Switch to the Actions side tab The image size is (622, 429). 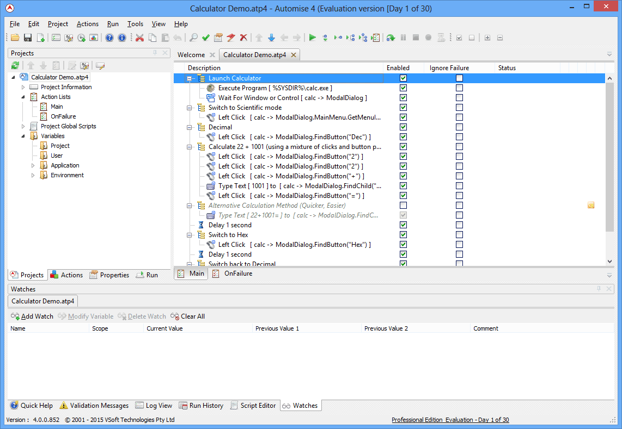click(66, 275)
